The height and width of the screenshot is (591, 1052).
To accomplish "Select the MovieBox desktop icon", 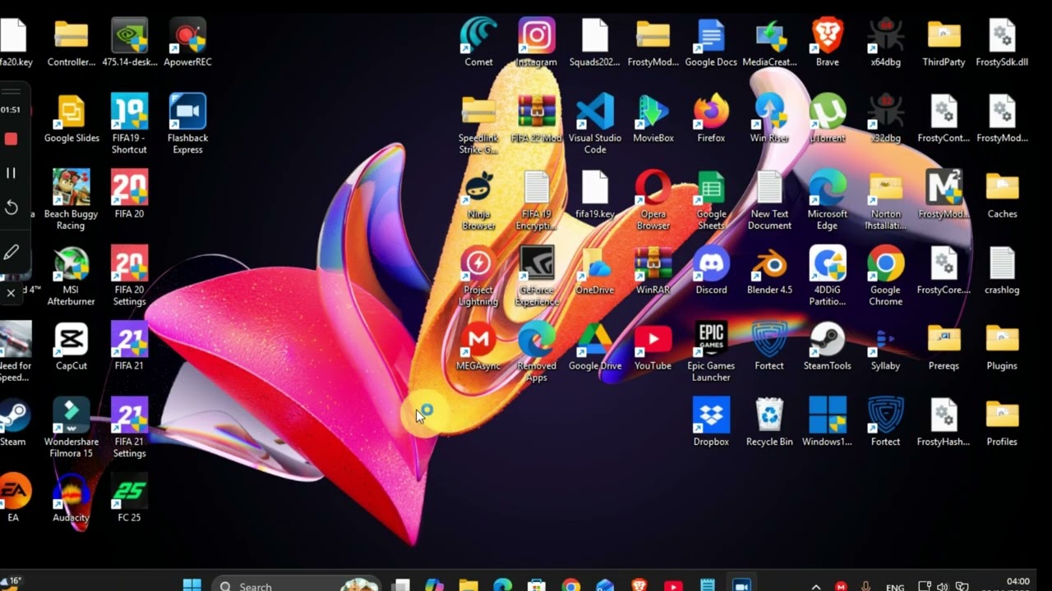I will pyautogui.click(x=653, y=119).
